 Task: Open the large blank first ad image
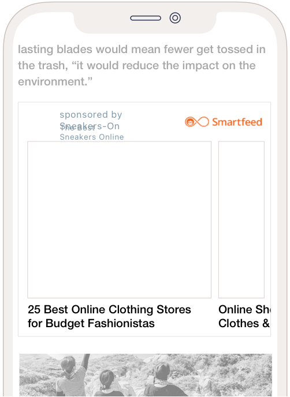119,220
